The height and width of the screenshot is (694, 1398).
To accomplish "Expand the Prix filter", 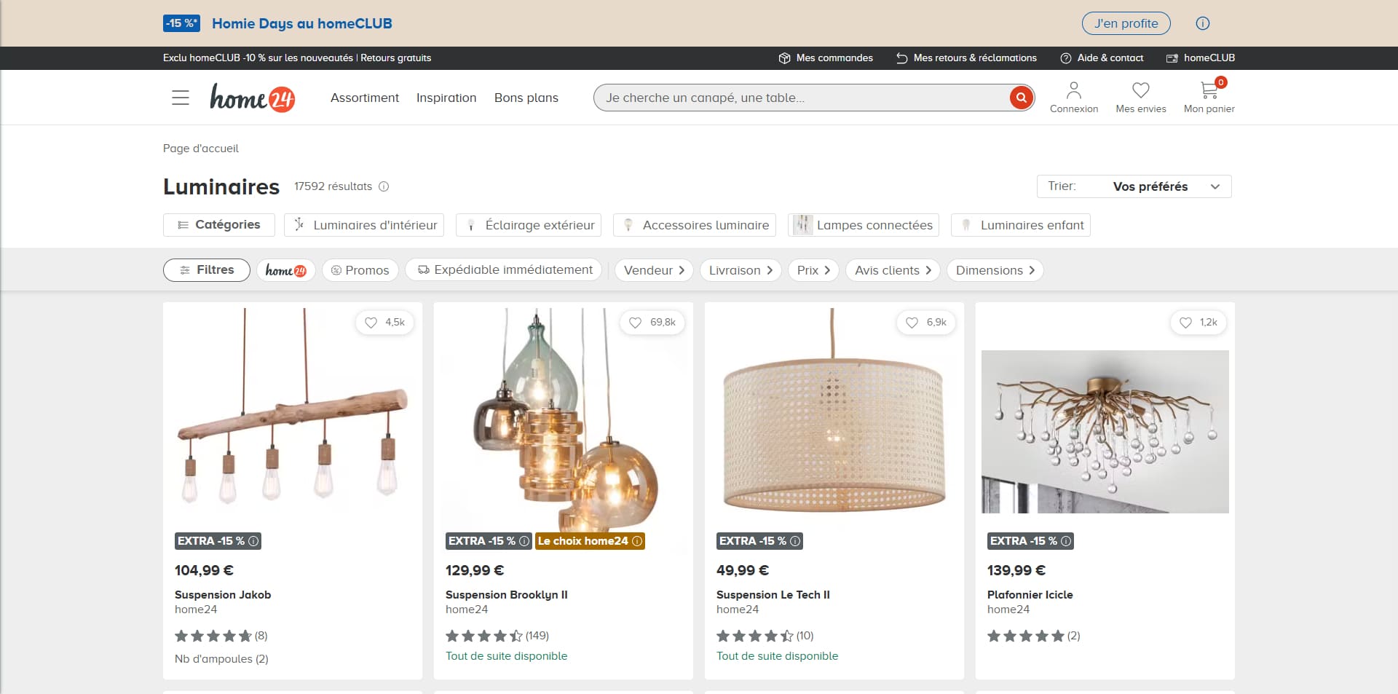I will click(x=813, y=270).
